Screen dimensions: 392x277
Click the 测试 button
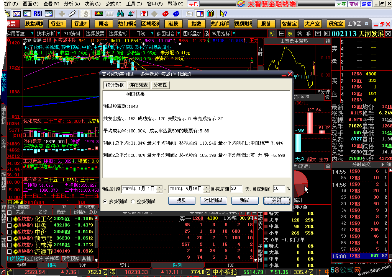(245, 200)
